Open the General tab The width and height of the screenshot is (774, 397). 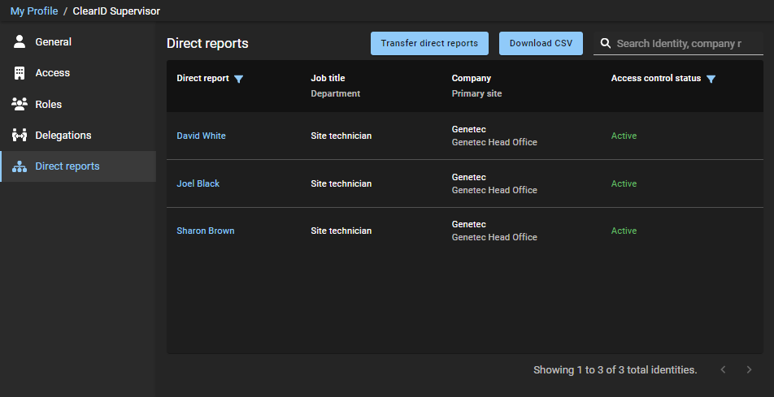point(53,41)
